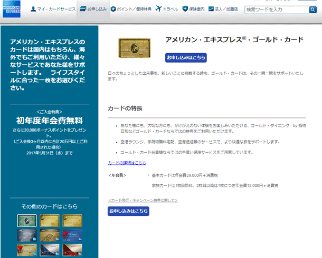
Task: Click the search magnifier icon
Action: click(313, 9)
